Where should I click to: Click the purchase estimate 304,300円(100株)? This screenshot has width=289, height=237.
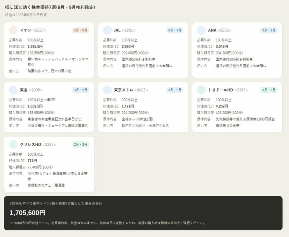pyautogui.click(x=229, y=53)
